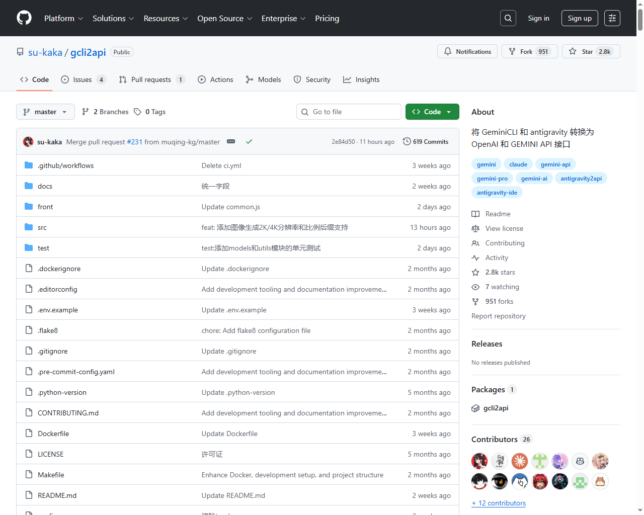
Task: View commit history via the clock icon
Action: point(407,141)
